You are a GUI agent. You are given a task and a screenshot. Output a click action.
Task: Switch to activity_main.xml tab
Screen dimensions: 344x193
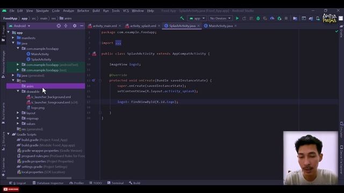[x=105, y=26]
